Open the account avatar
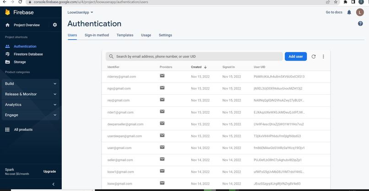369x191 pixels. pos(360,12)
